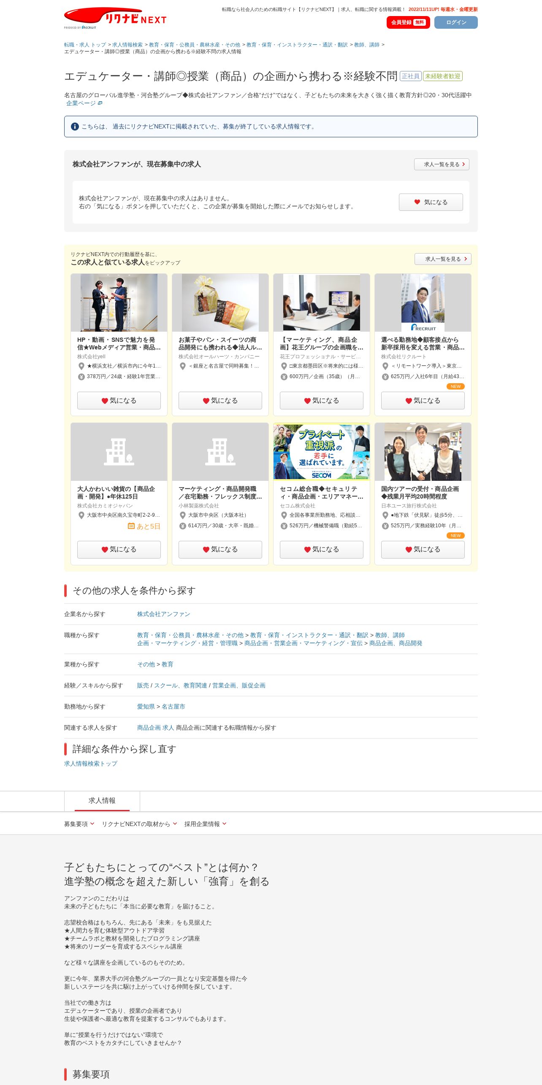Viewport: 542px width, 1085px height.
Task: Click the yen icon on 日本ユース旅行 card
Action: click(385, 526)
